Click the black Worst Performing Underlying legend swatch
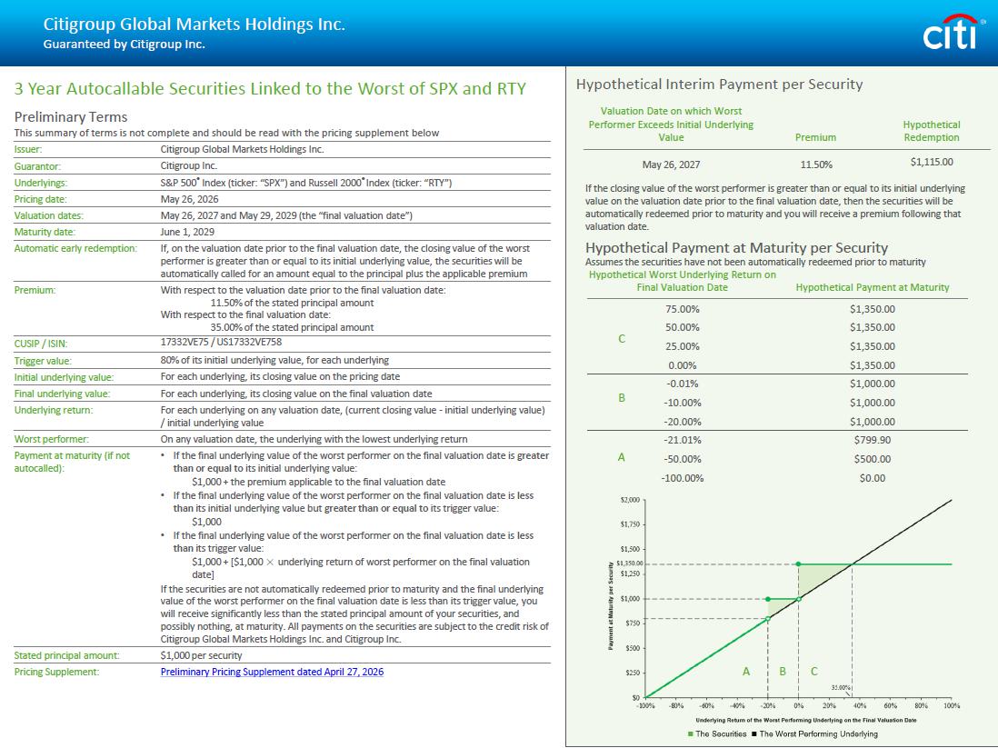Image resolution: width=998 pixels, height=748 pixels. coord(754,733)
